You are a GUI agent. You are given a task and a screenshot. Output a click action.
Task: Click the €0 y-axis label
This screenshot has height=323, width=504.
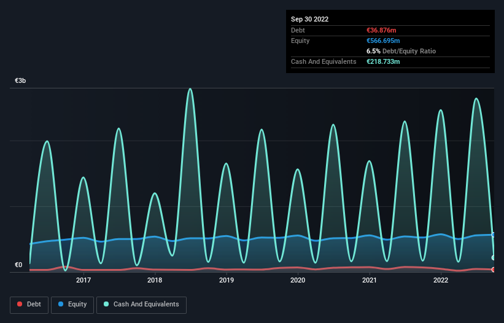point(18,265)
